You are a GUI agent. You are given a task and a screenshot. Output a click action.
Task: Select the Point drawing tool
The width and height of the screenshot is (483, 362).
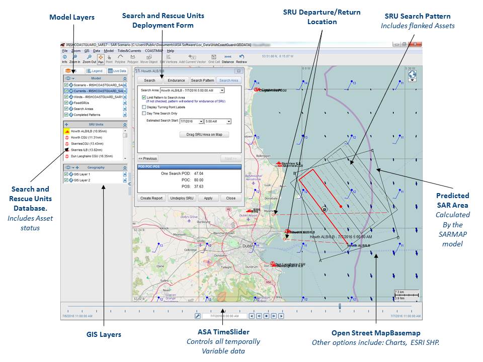click(109, 59)
